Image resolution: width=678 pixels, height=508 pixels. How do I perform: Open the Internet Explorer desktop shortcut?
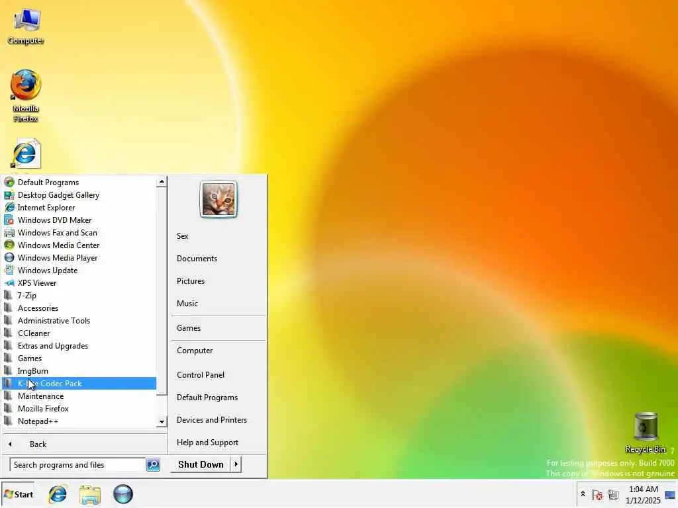(26, 153)
